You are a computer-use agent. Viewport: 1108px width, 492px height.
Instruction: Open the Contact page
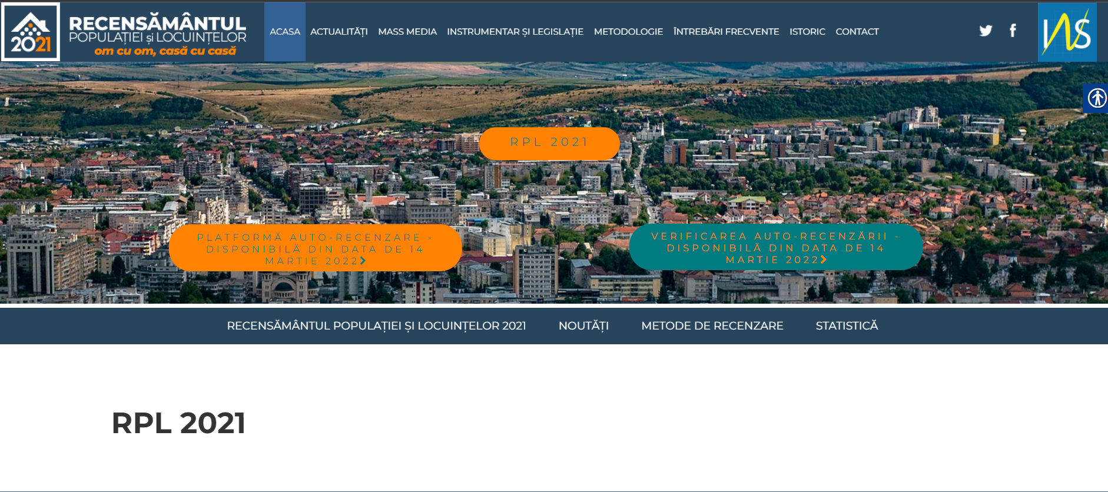tap(857, 32)
